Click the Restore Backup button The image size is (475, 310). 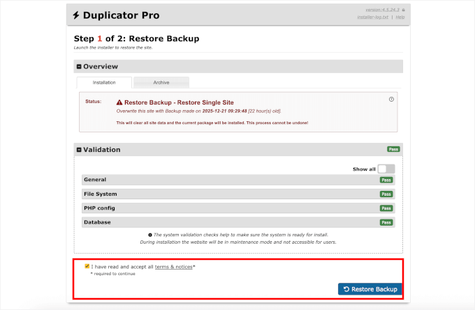(370, 289)
